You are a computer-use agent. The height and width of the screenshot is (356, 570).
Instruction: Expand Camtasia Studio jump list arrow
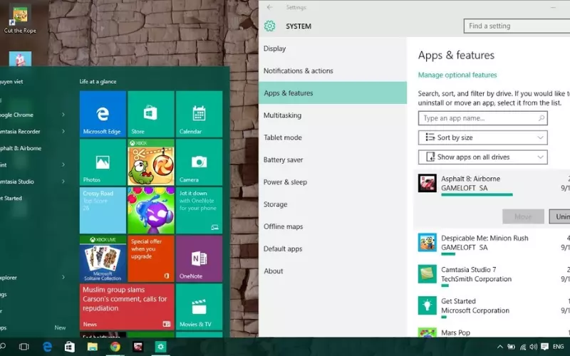pyautogui.click(x=63, y=182)
